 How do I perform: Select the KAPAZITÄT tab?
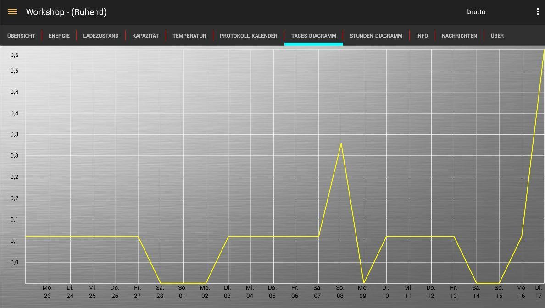click(x=145, y=36)
